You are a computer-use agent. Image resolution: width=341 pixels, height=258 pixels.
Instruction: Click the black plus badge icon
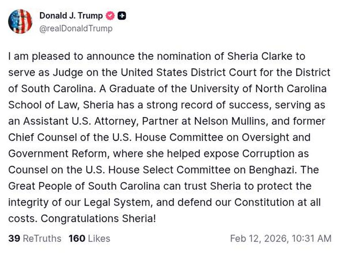(x=122, y=16)
